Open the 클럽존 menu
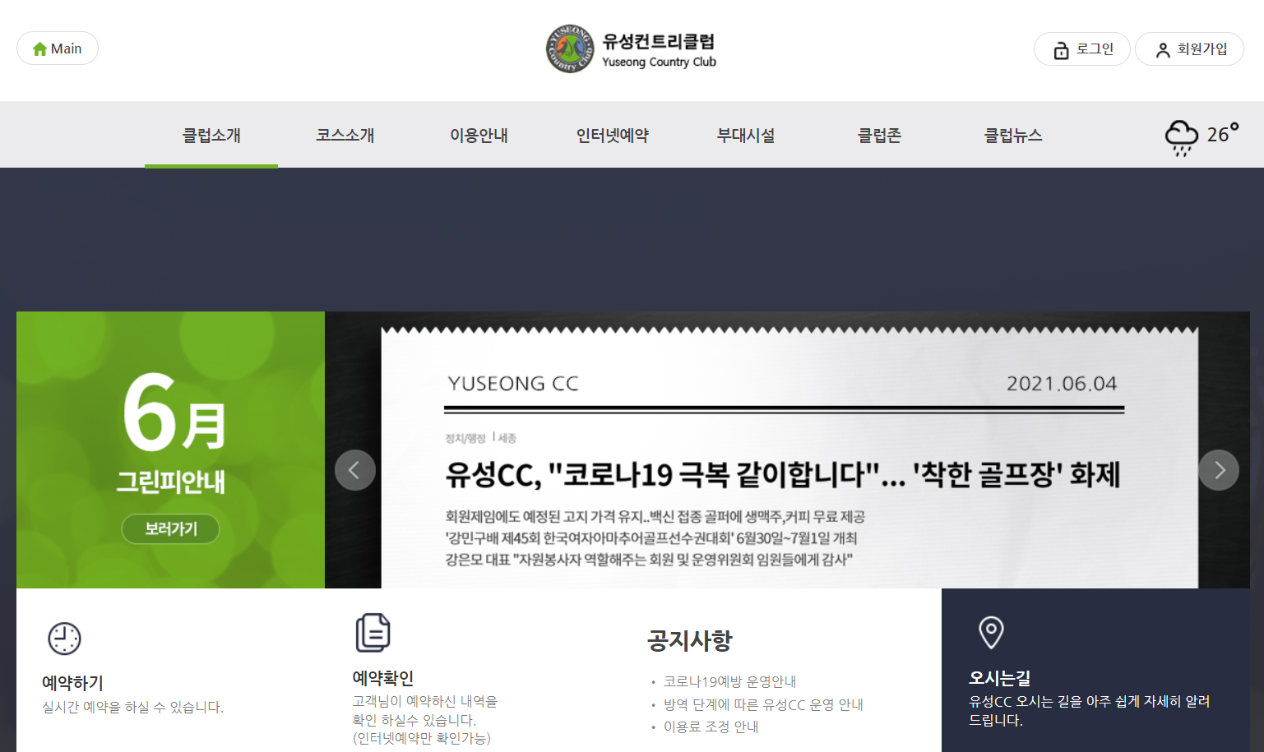 [880, 136]
